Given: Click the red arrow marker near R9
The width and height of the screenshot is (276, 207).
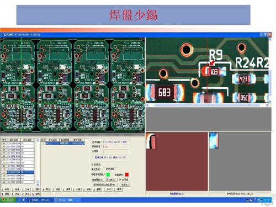Looking at the screenshot, I should [212, 63].
